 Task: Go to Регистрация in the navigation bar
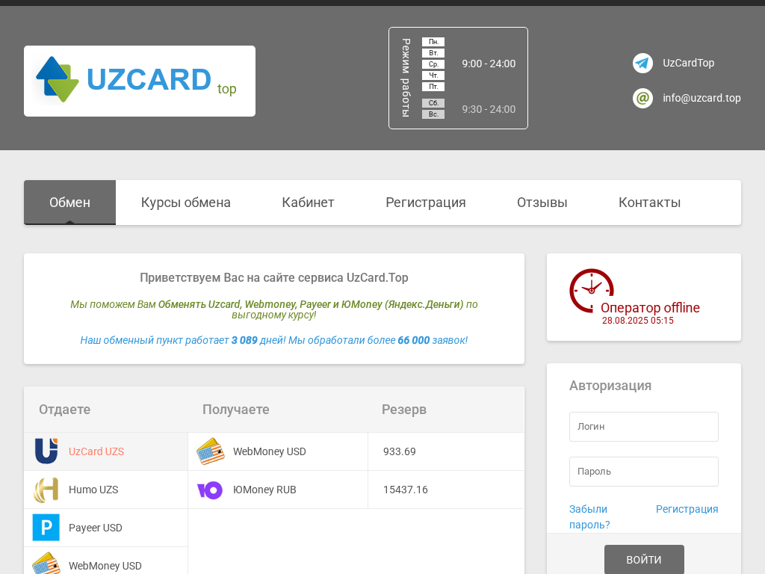pyautogui.click(x=425, y=203)
